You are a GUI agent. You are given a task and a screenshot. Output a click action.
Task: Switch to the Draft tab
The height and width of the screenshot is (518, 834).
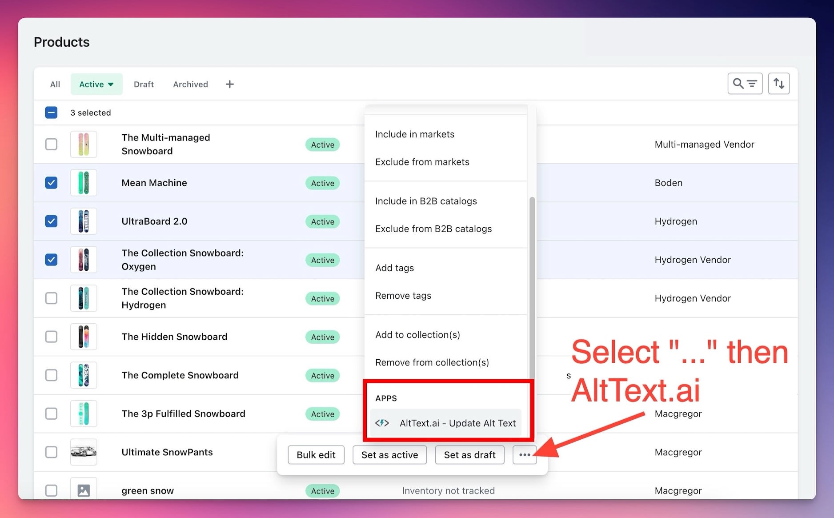[144, 84]
